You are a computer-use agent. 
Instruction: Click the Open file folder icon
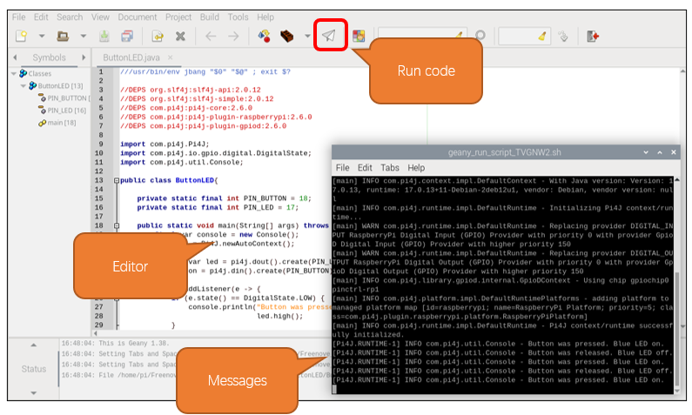point(63,36)
